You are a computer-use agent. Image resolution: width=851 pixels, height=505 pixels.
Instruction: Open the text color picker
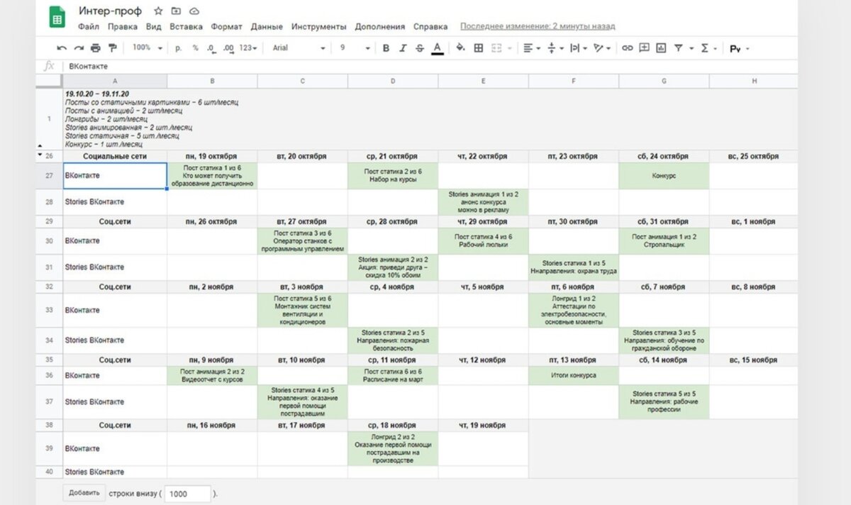[438, 48]
